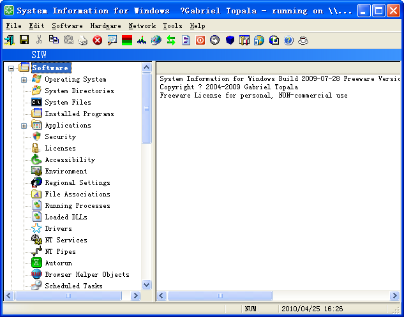Expand the Operating System tree node
The height and width of the screenshot is (317, 404).
point(24,80)
